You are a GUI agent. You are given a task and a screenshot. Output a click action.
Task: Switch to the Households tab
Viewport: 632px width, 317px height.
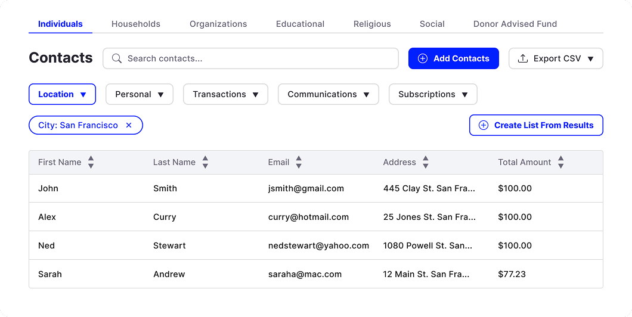pos(136,24)
